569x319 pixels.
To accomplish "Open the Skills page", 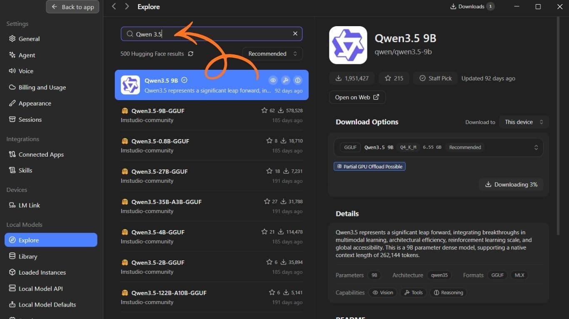I will (51, 170).
